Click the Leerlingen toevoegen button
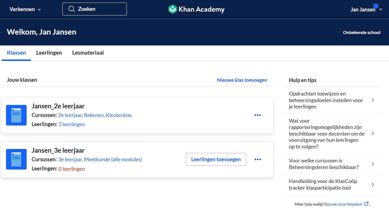 [x=216, y=159]
